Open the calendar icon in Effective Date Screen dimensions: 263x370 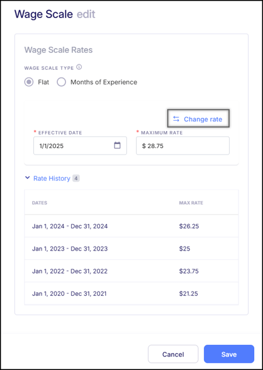coord(117,145)
